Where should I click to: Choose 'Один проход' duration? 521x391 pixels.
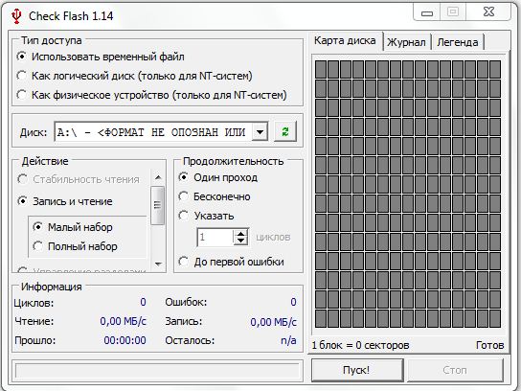(x=218, y=177)
